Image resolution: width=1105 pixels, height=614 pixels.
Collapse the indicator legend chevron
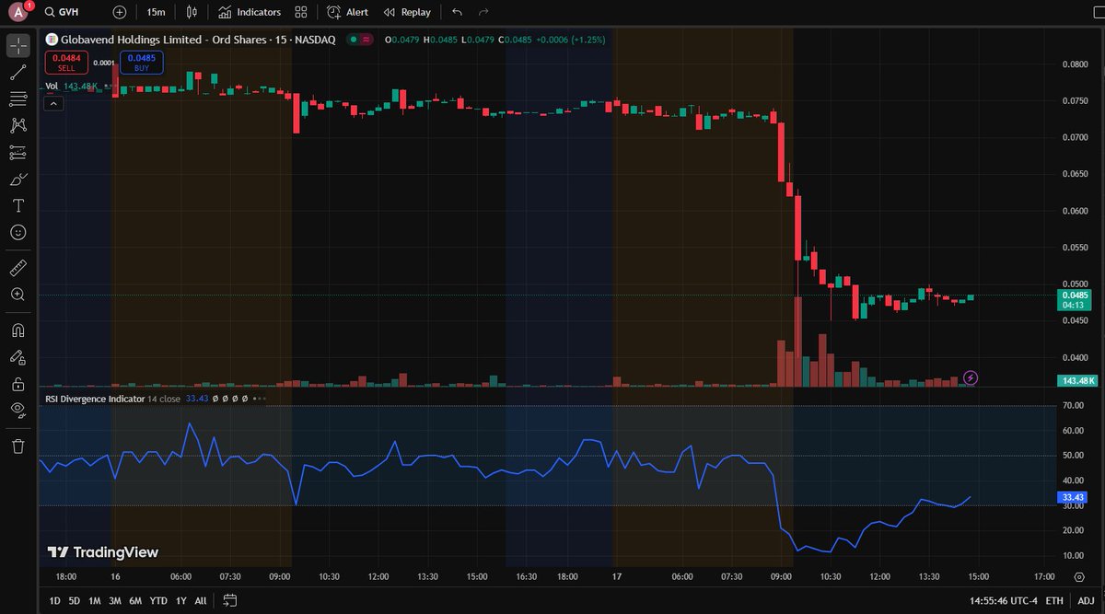[x=53, y=103]
